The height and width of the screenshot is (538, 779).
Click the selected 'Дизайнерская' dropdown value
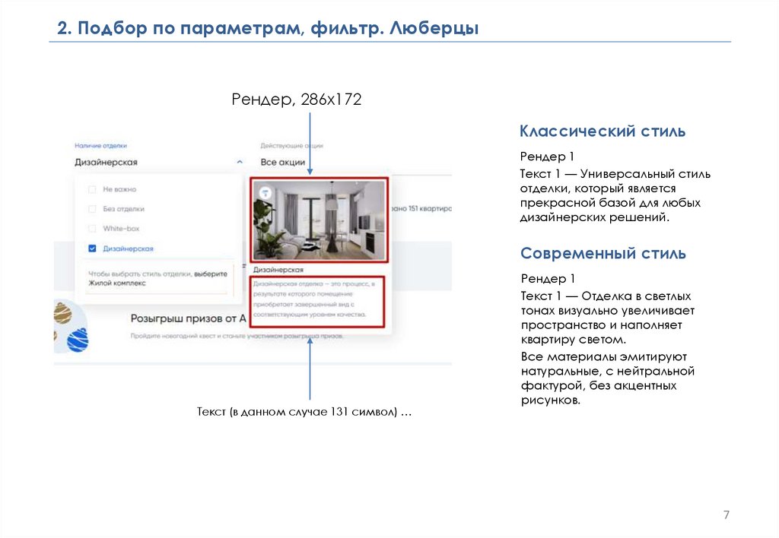pyautogui.click(x=106, y=162)
